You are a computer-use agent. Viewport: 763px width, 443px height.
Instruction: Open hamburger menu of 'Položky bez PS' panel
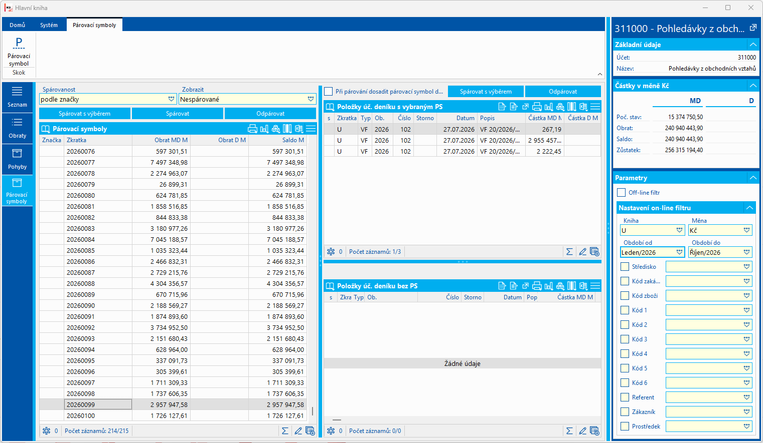595,286
